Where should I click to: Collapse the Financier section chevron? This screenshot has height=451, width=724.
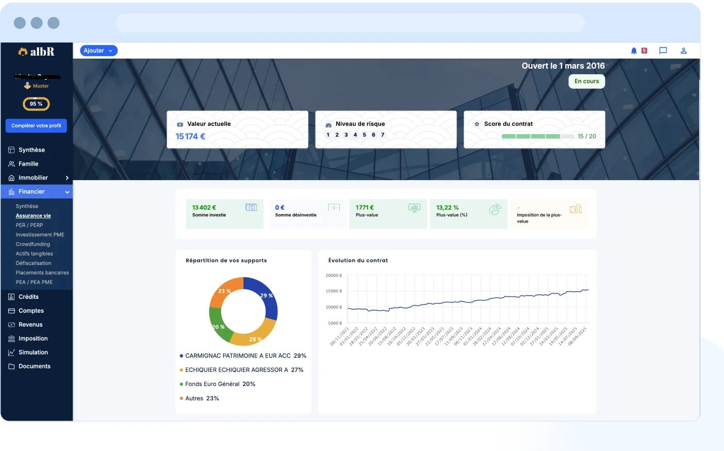(67, 192)
